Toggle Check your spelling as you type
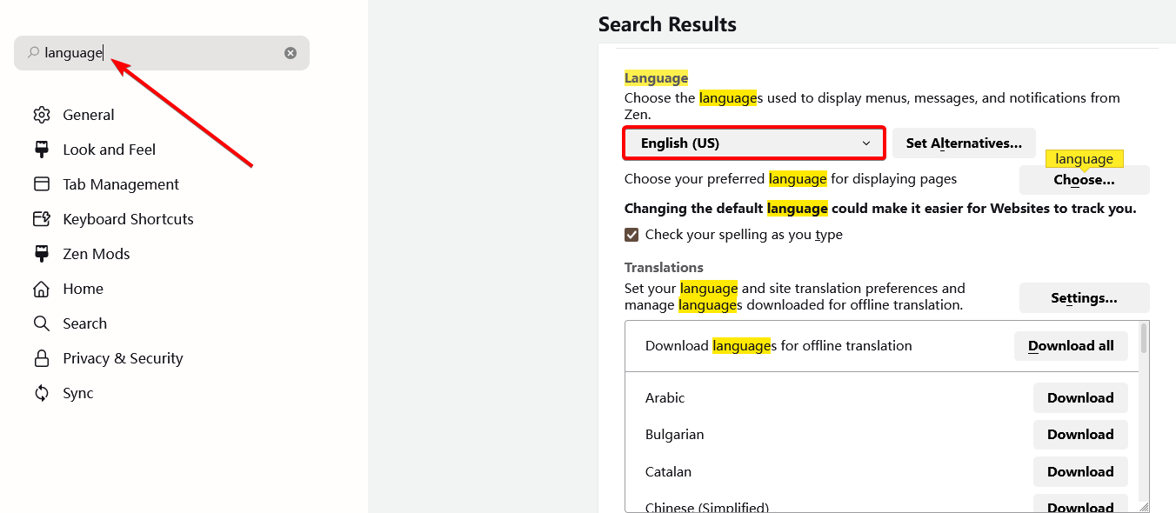Viewport: 1176px width, 513px height. point(632,235)
